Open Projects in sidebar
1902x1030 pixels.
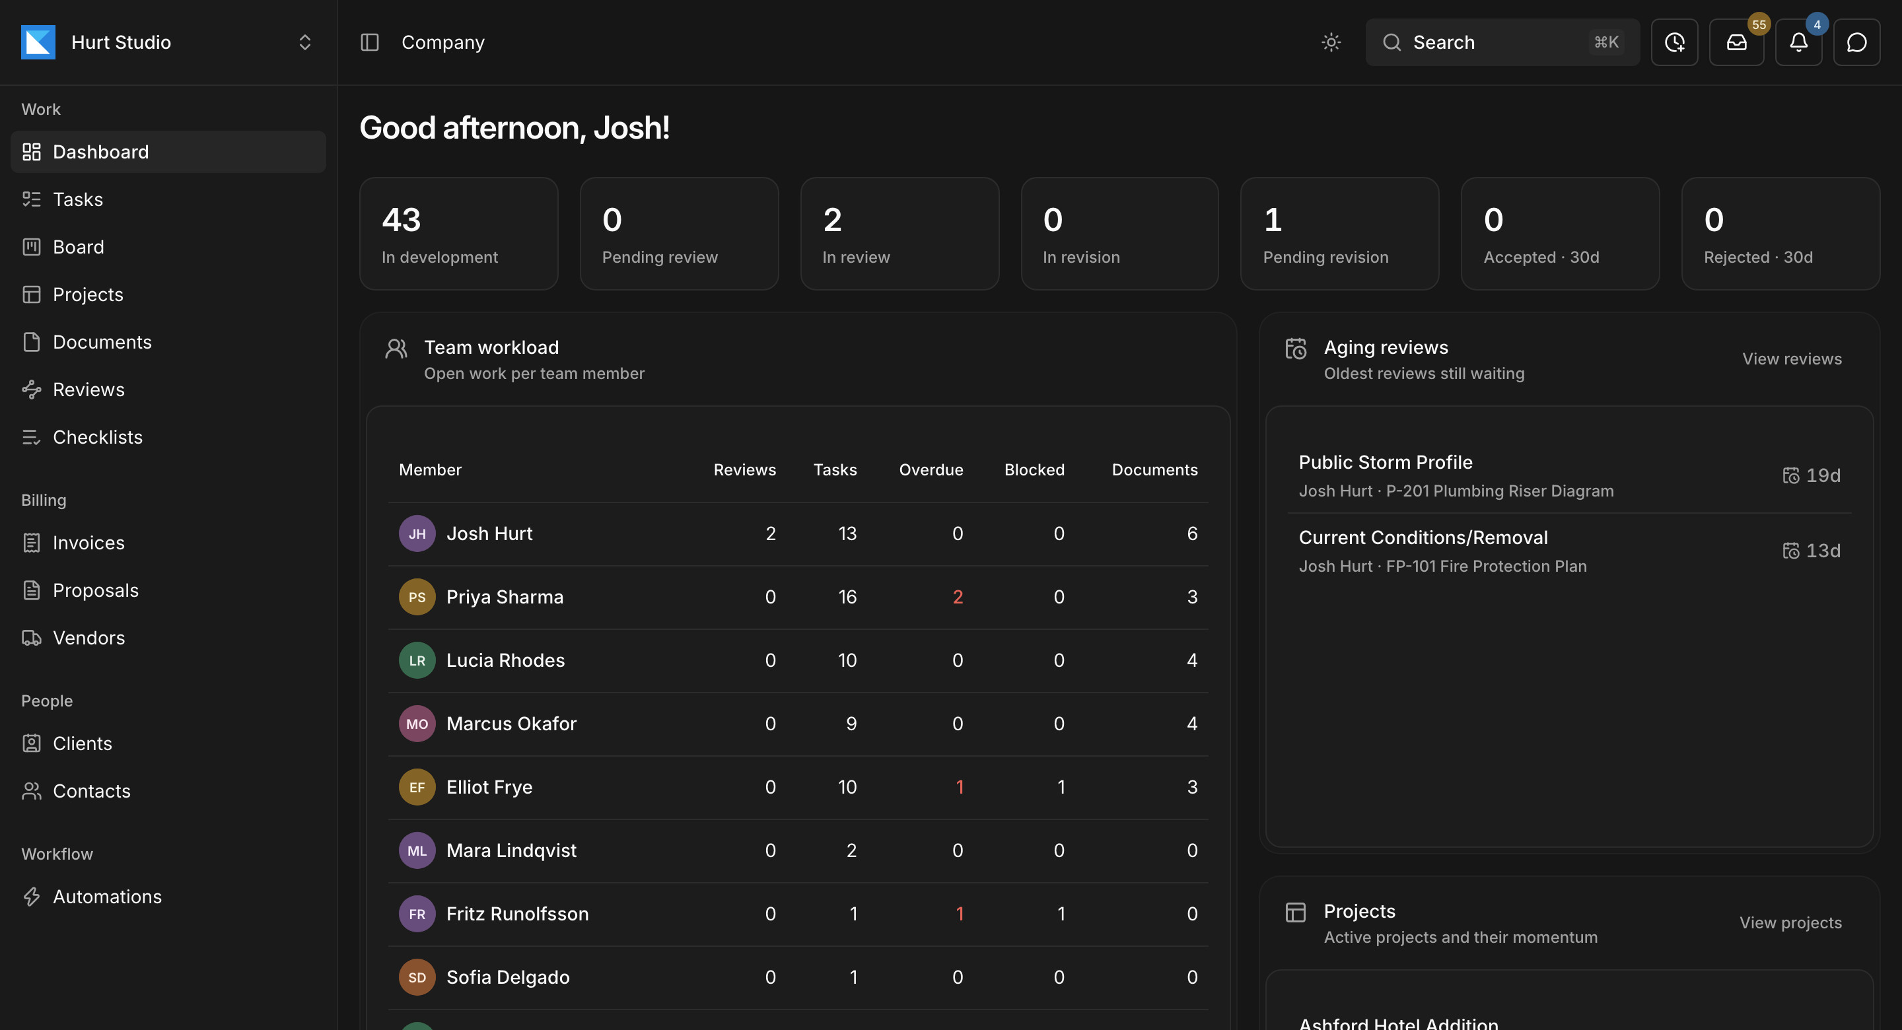[x=168, y=294]
